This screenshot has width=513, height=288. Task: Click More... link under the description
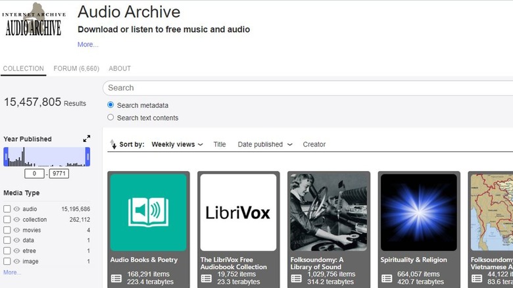point(87,45)
